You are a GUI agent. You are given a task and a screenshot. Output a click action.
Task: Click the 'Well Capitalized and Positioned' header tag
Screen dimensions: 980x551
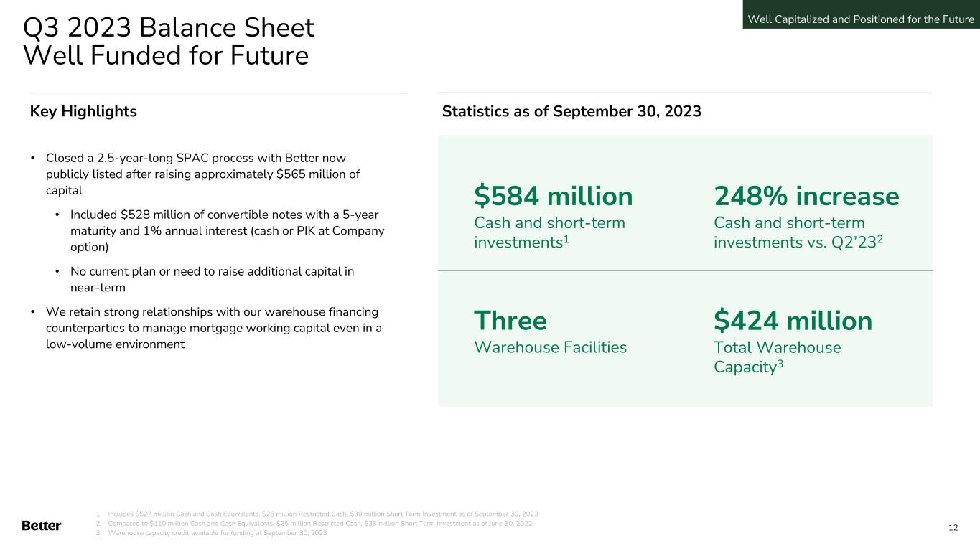point(861,19)
